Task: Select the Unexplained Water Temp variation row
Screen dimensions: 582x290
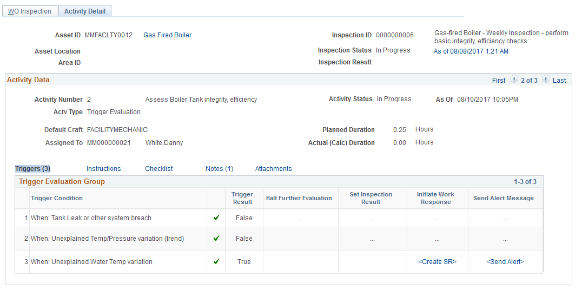Action: click(x=279, y=262)
